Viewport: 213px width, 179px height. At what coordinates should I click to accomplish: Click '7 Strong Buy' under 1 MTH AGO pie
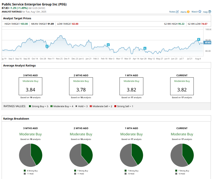pyautogui.click(x=131, y=171)
